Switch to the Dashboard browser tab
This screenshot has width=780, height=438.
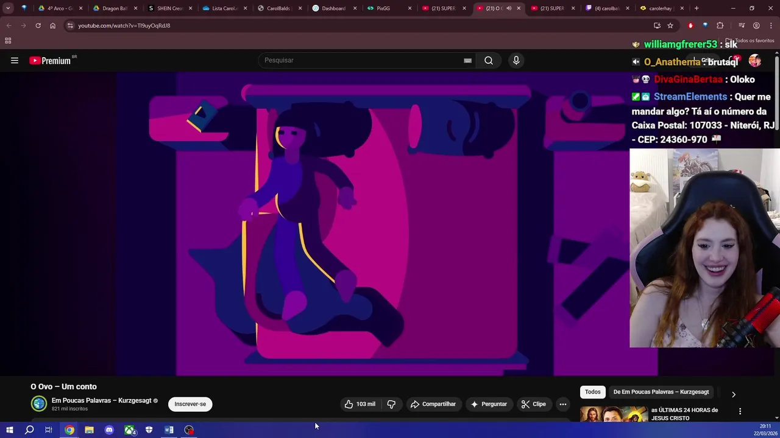(x=334, y=9)
